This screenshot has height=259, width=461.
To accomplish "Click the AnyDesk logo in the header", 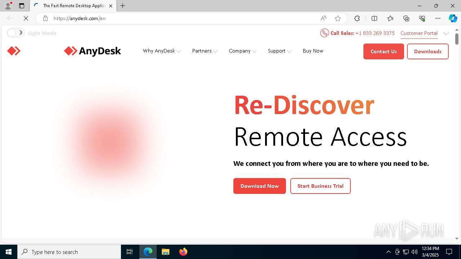I will coord(93,51).
